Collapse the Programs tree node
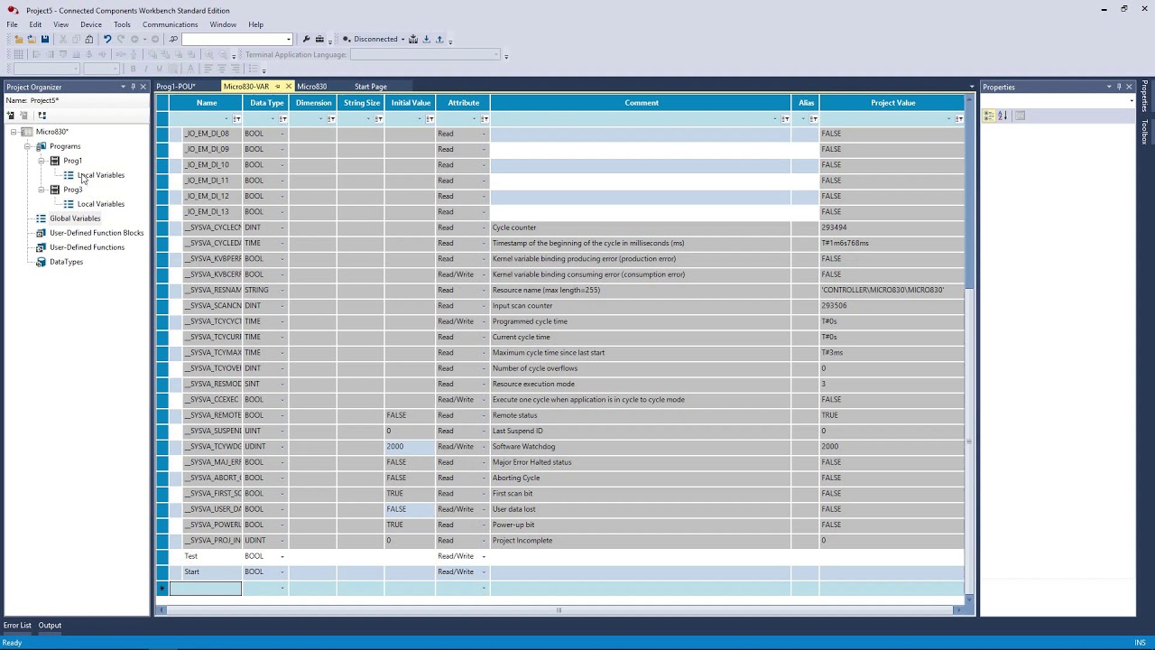This screenshot has height=650, width=1155. pyautogui.click(x=27, y=146)
